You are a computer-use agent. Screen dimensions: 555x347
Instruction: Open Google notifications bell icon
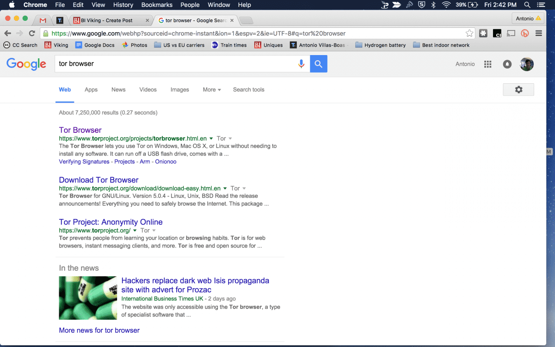[x=507, y=64]
